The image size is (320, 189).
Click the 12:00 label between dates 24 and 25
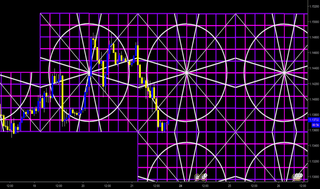[x=205, y=186]
